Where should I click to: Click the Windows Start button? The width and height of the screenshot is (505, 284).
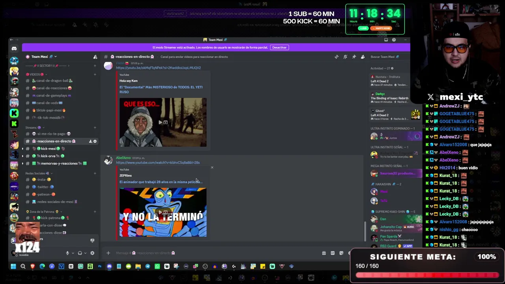[13, 266]
